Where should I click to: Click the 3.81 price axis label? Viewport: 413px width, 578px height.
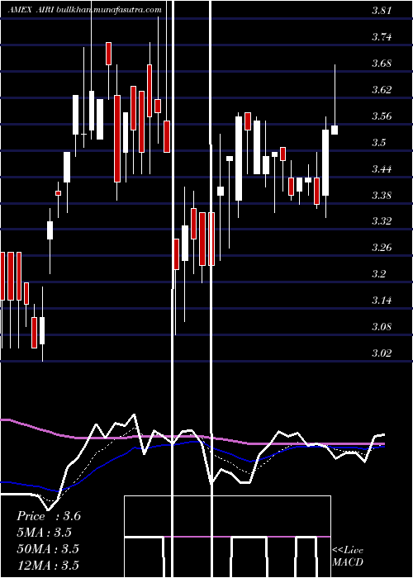(x=382, y=11)
